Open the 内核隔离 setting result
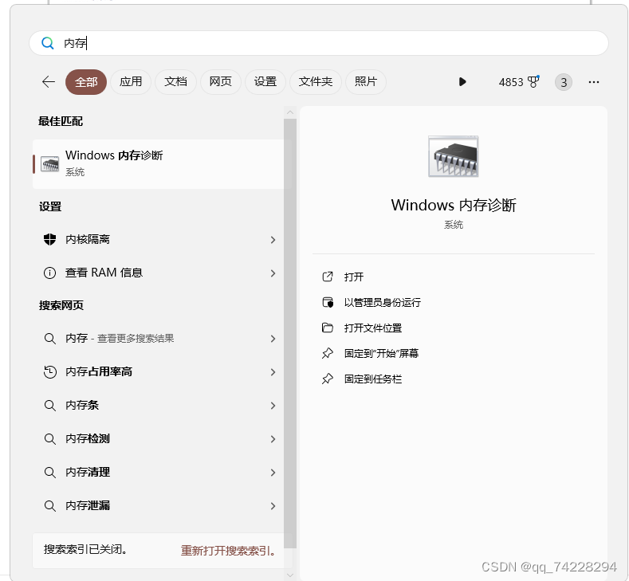 (x=159, y=239)
